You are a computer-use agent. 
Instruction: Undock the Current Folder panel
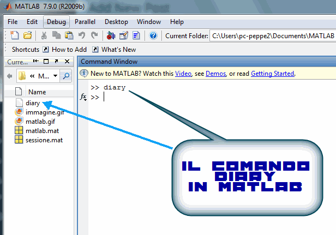click(x=56, y=61)
